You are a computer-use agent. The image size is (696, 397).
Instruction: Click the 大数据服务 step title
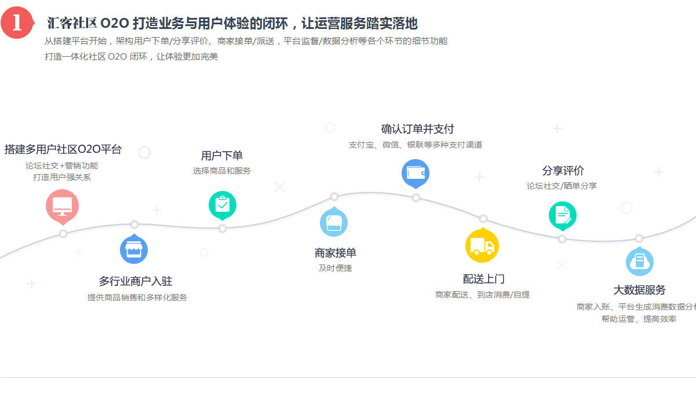coord(640,290)
